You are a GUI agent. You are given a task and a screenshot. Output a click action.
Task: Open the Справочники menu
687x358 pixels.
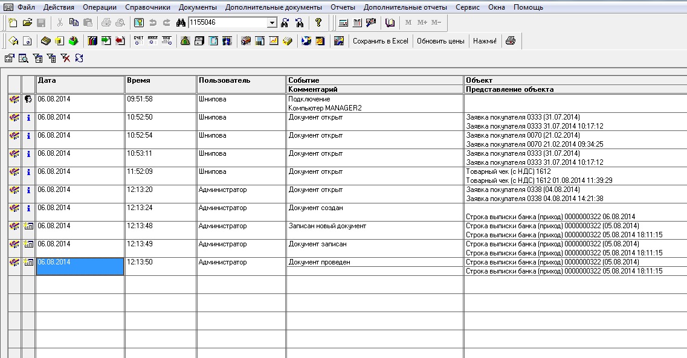tap(147, 7)
